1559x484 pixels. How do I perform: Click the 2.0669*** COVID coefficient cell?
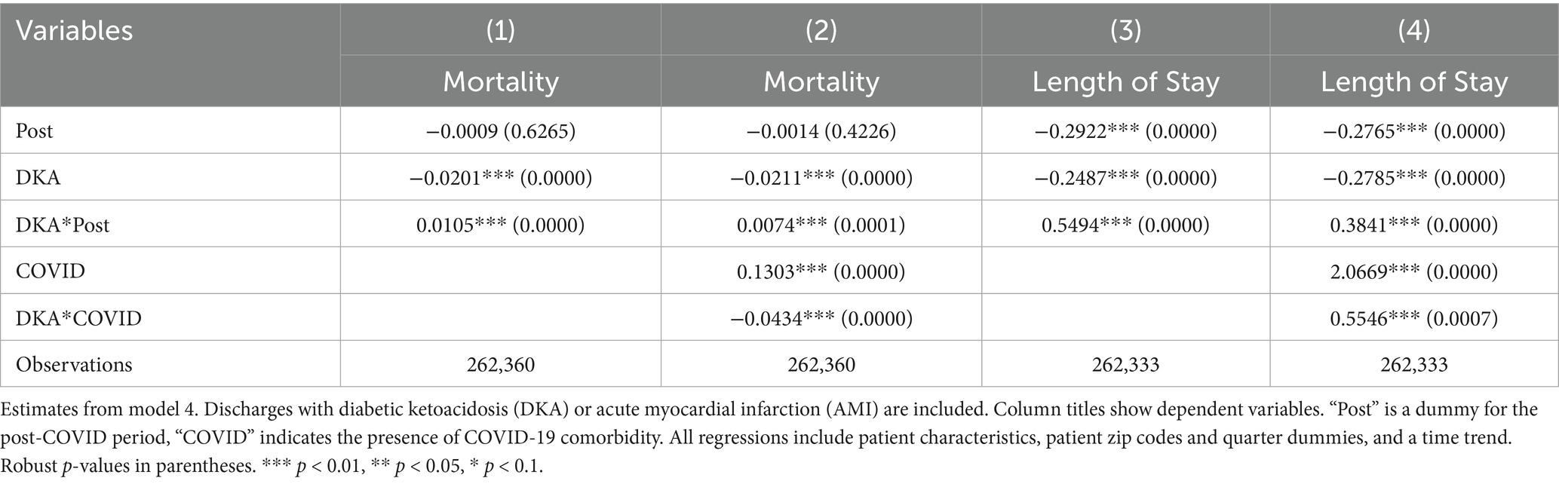coord(1413,271)
